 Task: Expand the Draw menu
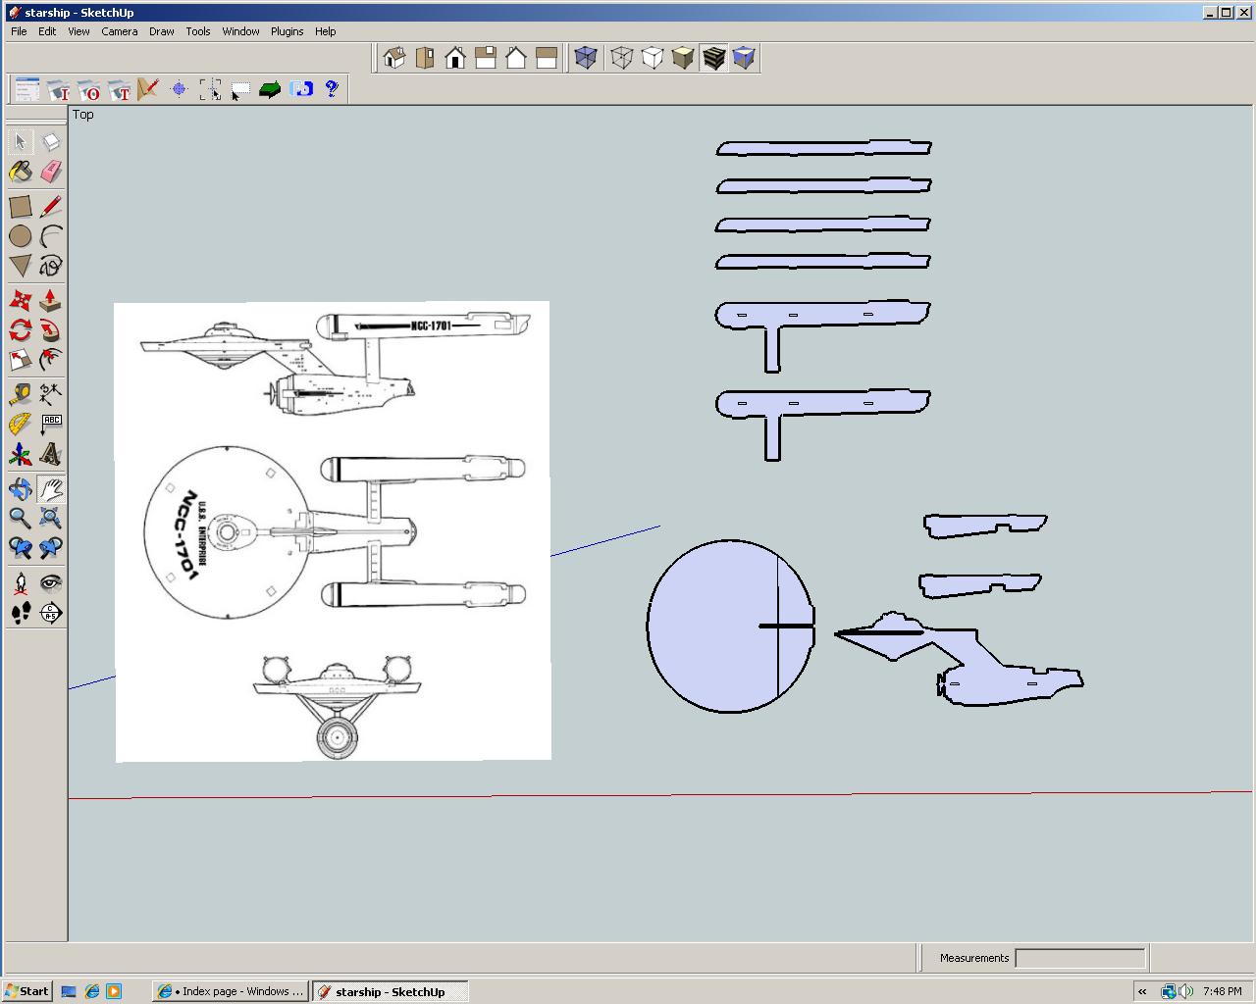pyautogui.click(x=161, y=31)
